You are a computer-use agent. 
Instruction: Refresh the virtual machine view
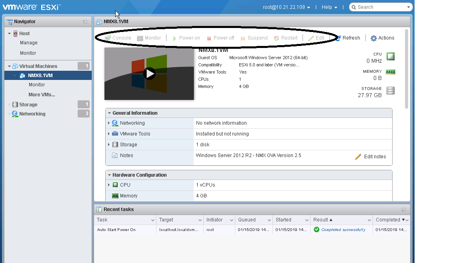coord(348,38)
